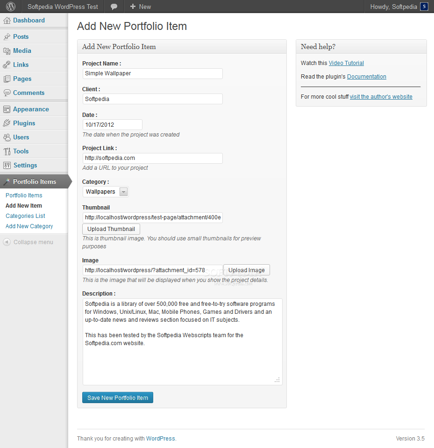The width and height of the screenshot is (434, 448).
Task: Click the Softpedia user avatar icon
Action: tap(424, 7)
